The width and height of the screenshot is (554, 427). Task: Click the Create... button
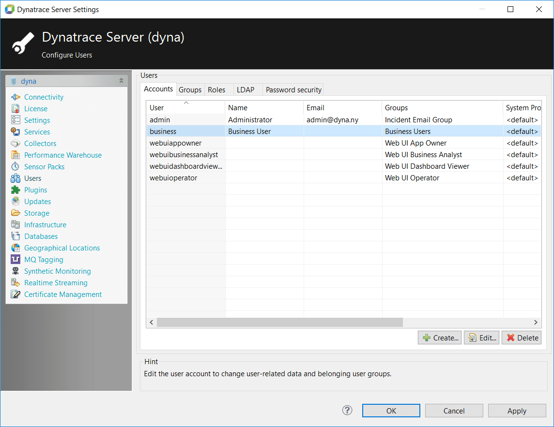[x=440, y=338]
